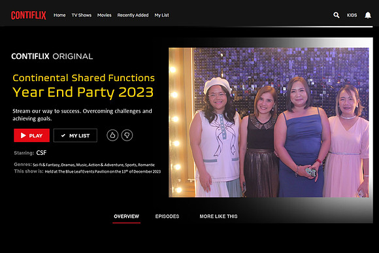The image size is (379, 253).
Task: Open the TV Shows menu
Action: pos(82,15)
